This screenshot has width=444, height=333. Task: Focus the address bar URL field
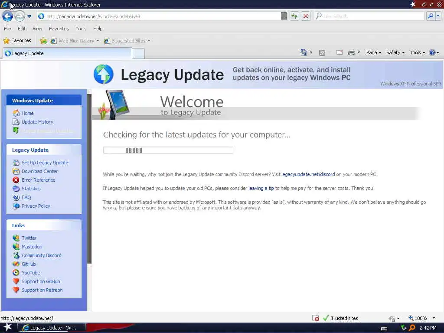(159, 16)
